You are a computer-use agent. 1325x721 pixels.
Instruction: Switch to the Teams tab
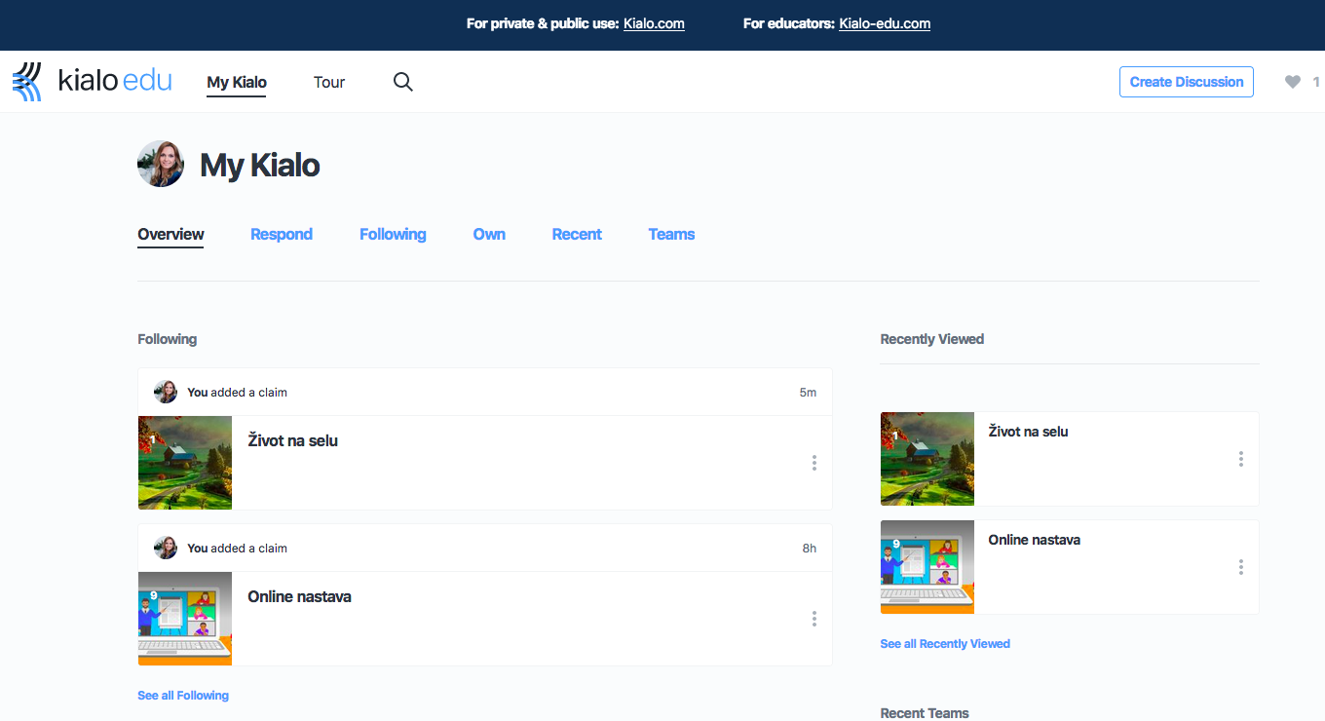pyautogui.click(x=671, y=234)
